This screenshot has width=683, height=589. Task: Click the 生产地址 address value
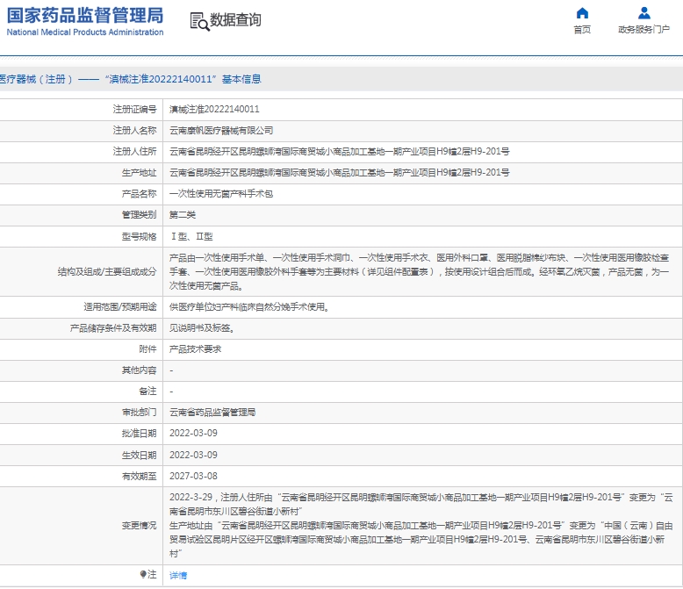(340, 173)
